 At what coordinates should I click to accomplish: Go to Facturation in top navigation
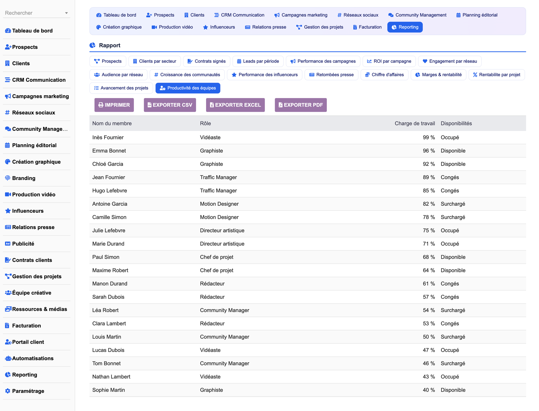coord(367,27)
